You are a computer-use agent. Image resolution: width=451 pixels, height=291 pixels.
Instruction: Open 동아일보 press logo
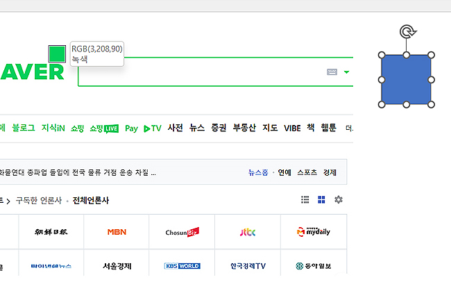314,266
